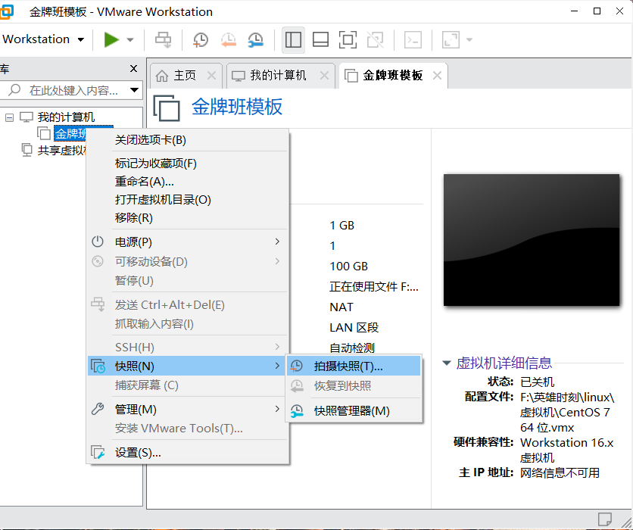Screen dimensions: 633x530
Task: Click the home icon on 主页 tab
Action: pos(162,76)
